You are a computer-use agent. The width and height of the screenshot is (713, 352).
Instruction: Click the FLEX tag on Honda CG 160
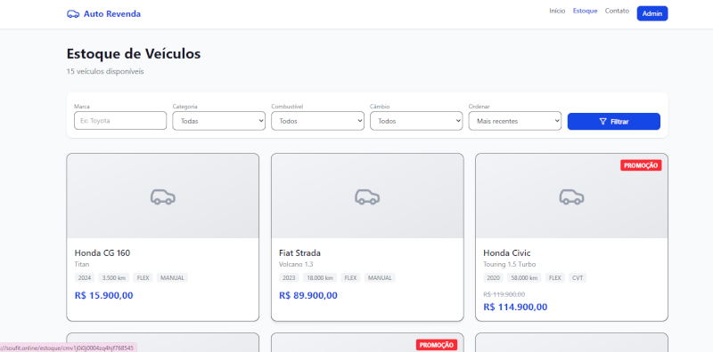click(143, 277)
